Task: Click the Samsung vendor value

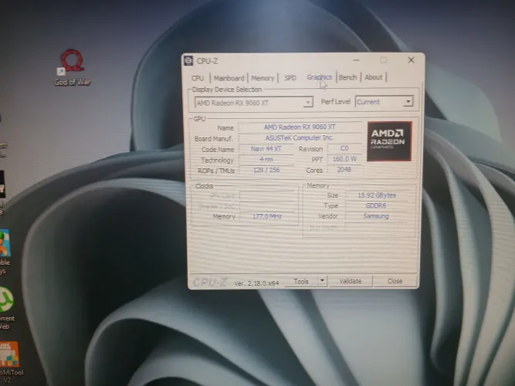Action: tap(376, 216)
